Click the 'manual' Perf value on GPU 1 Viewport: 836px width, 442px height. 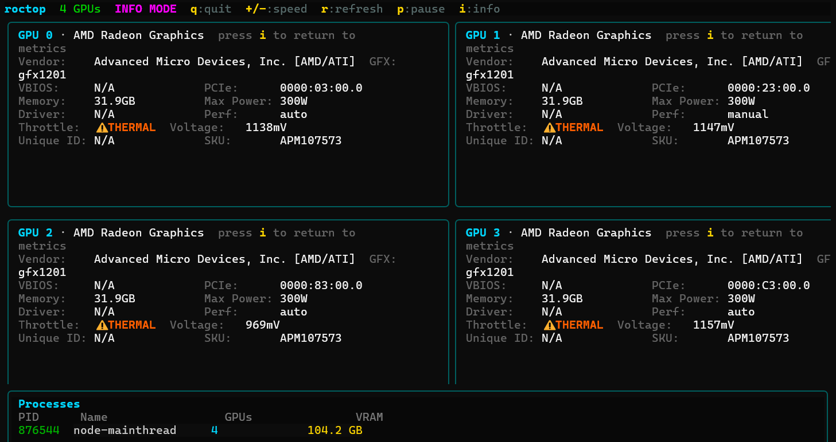(x=748, y=115)
